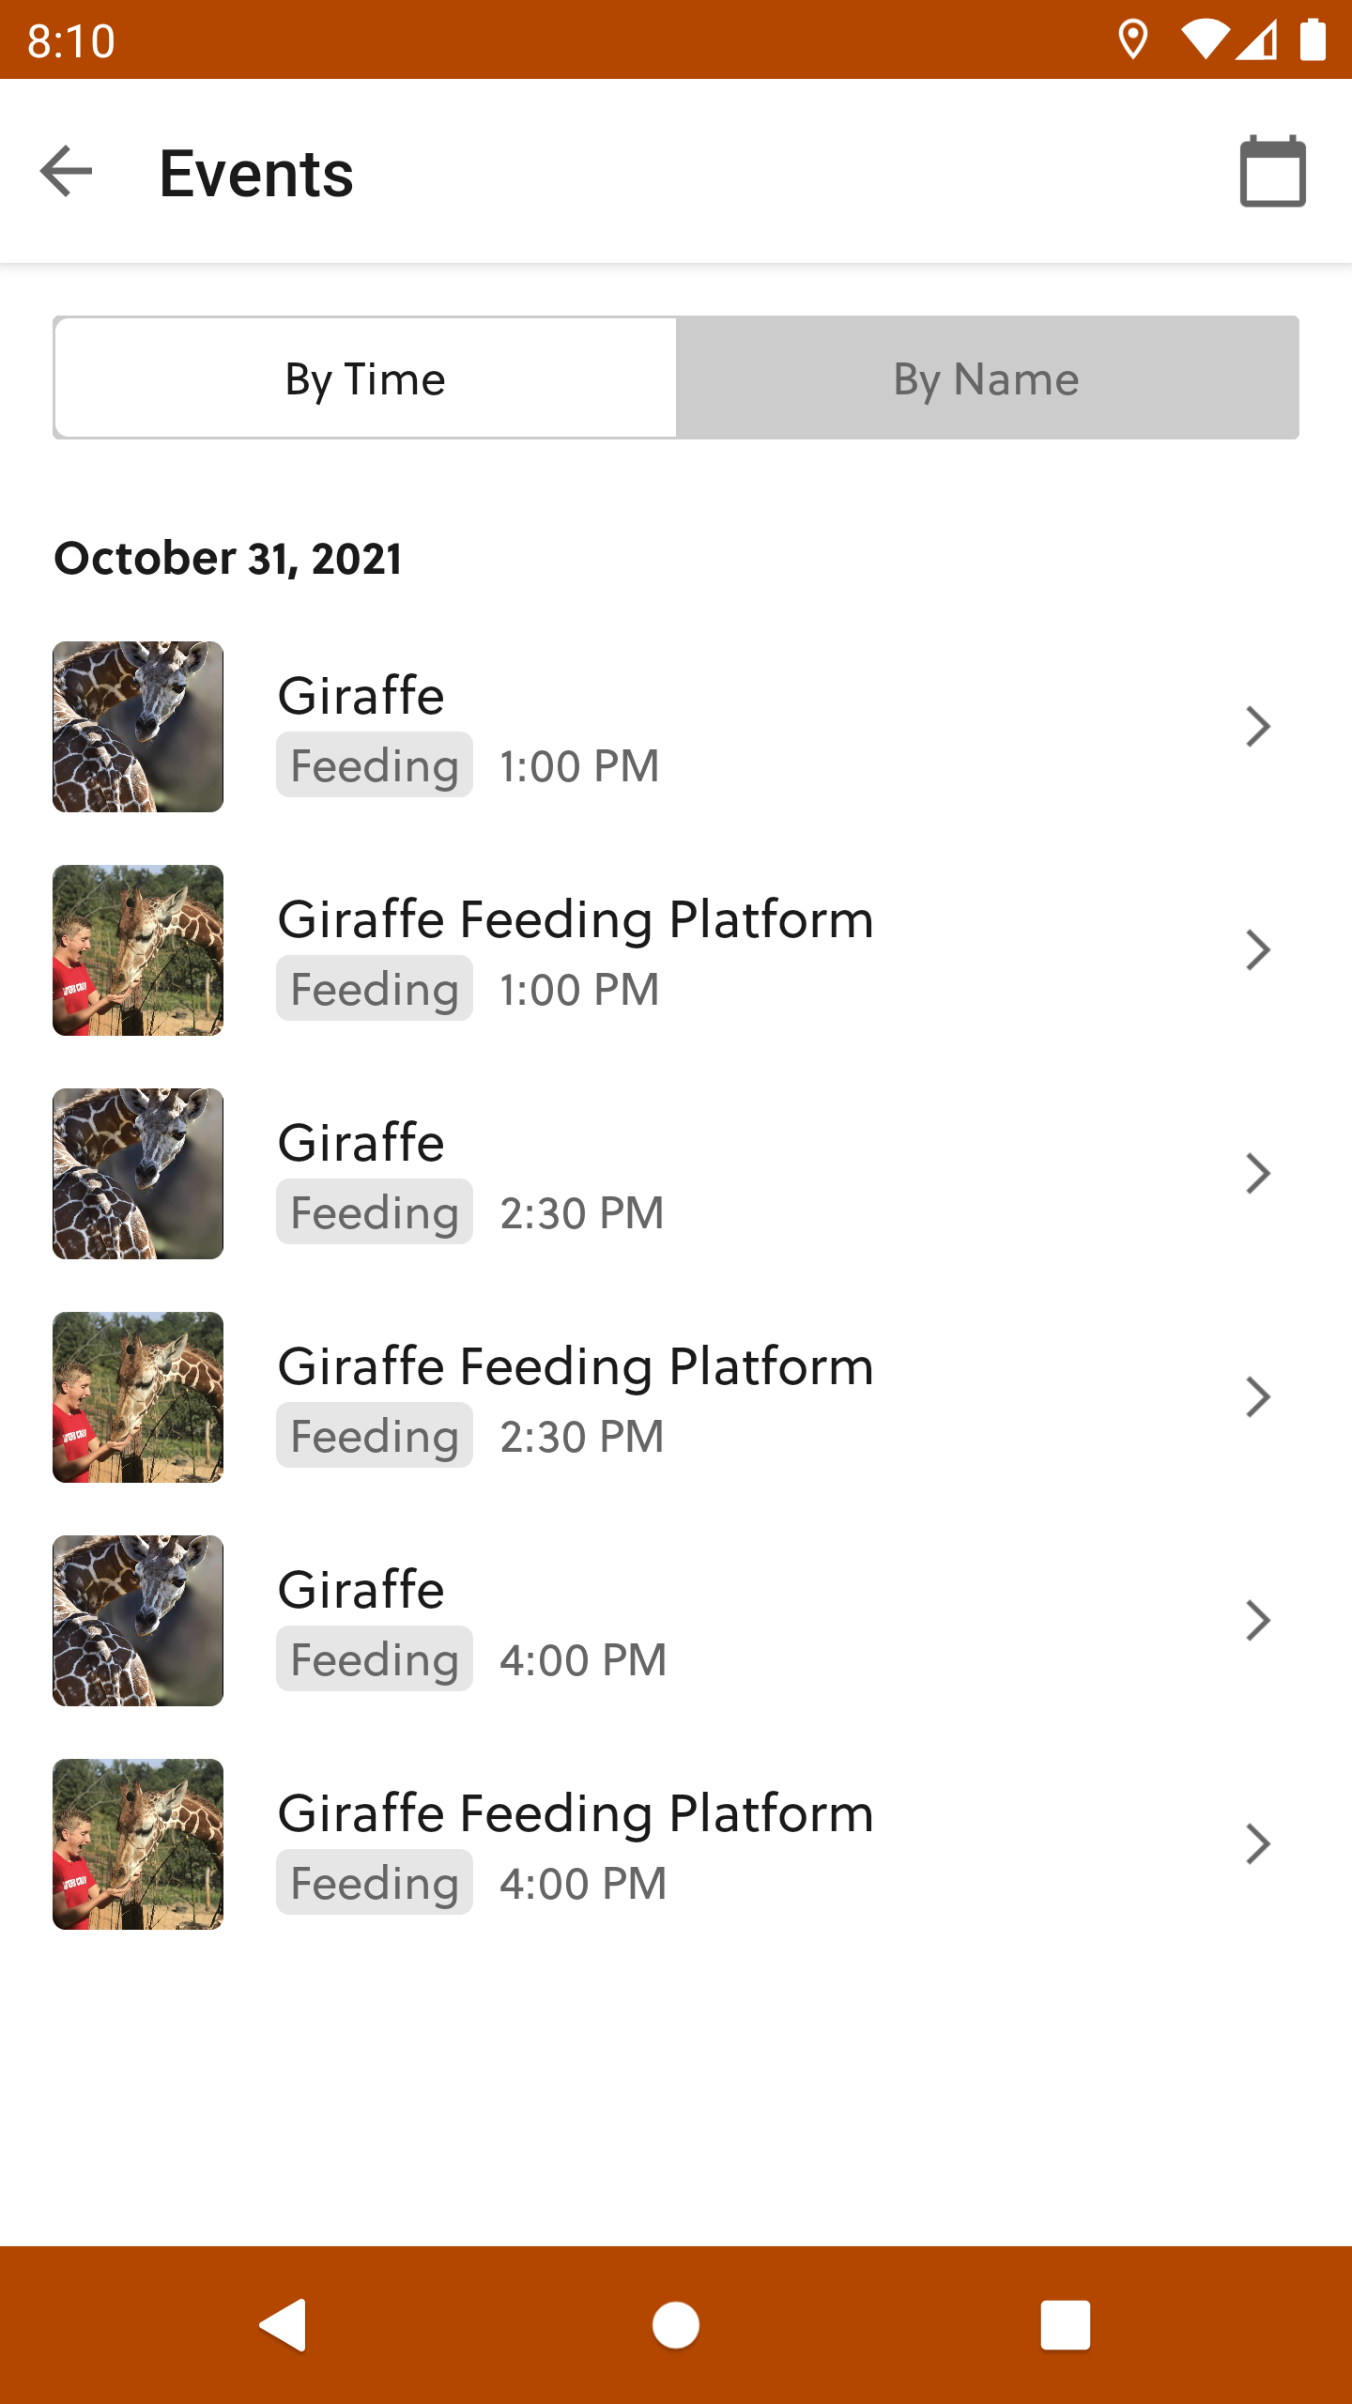The width and height of the screenshot is (1352, 2404).
Task: Tap the back arrow in Events header
Action: pos(67,172)
